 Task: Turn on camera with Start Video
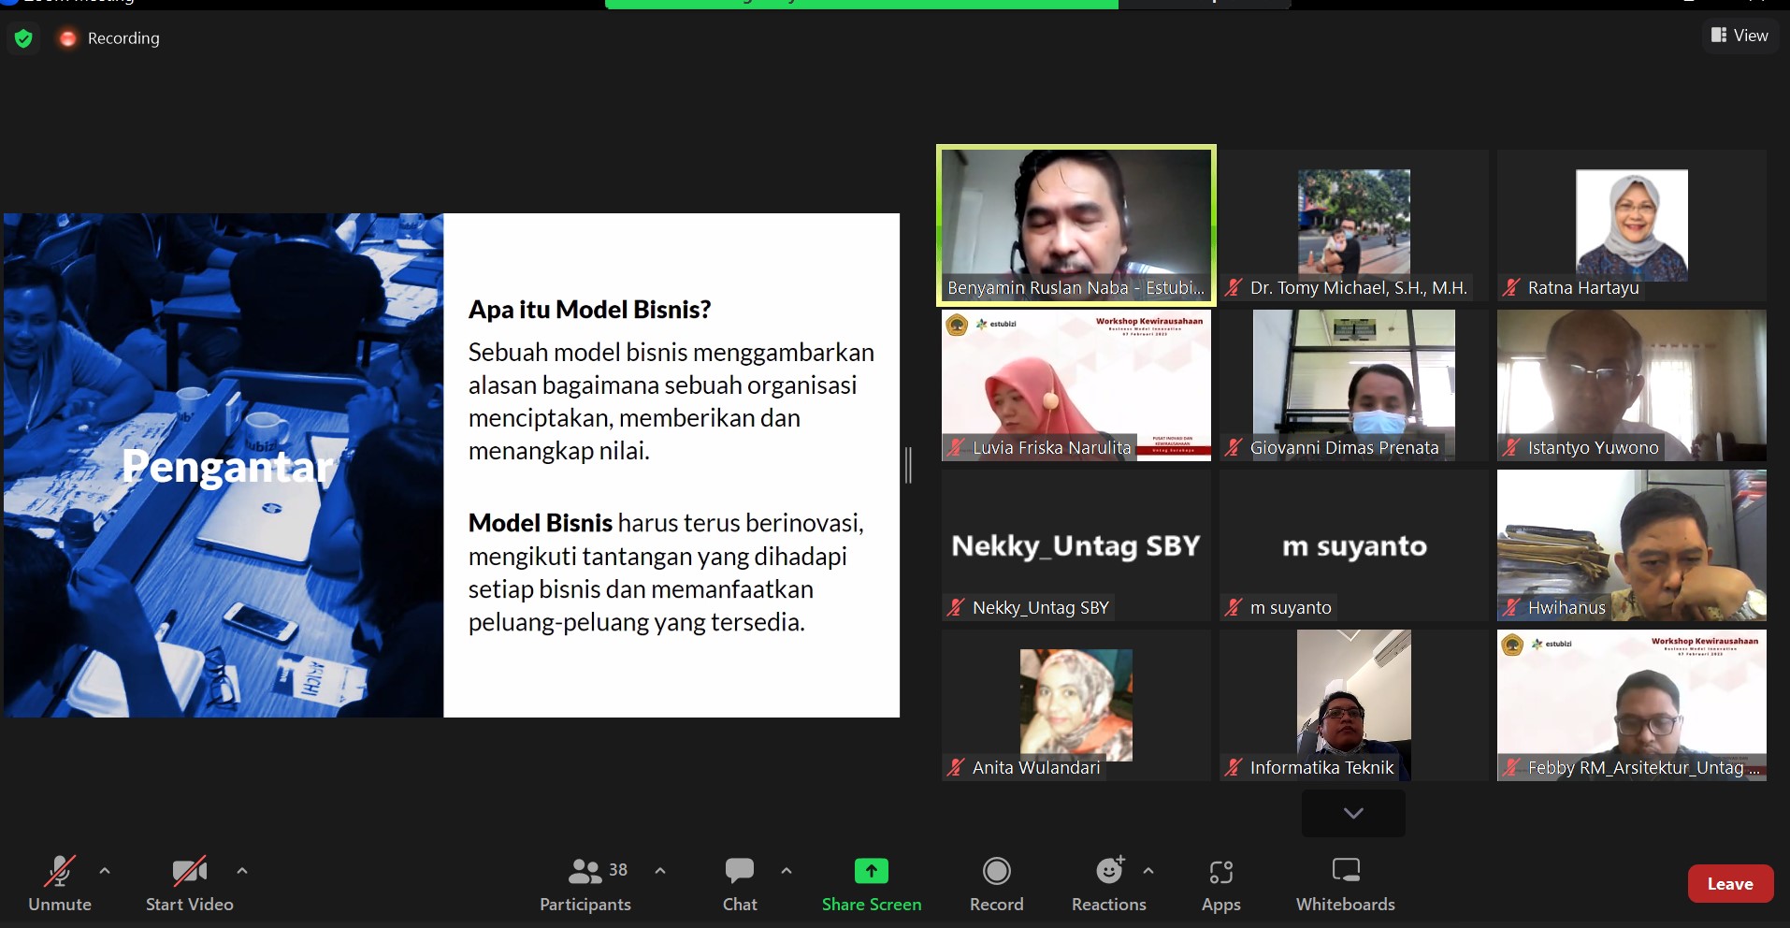(x=189, y=872)
